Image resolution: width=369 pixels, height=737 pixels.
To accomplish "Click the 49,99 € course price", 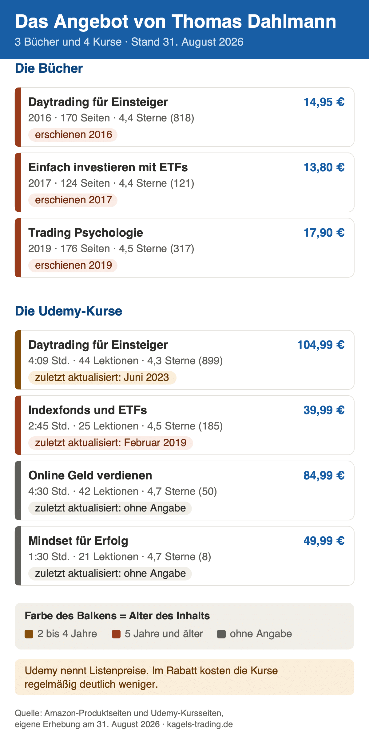I will 324,541.
